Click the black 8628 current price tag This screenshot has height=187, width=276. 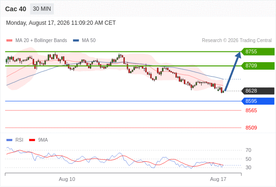pos(258,91)
